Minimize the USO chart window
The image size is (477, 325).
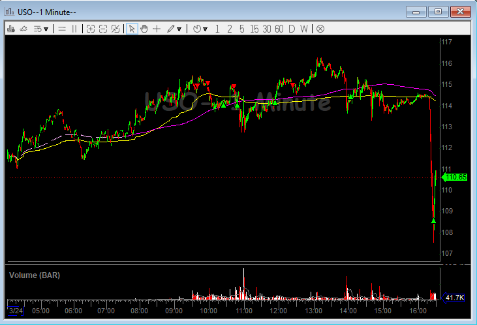point(416,12)
